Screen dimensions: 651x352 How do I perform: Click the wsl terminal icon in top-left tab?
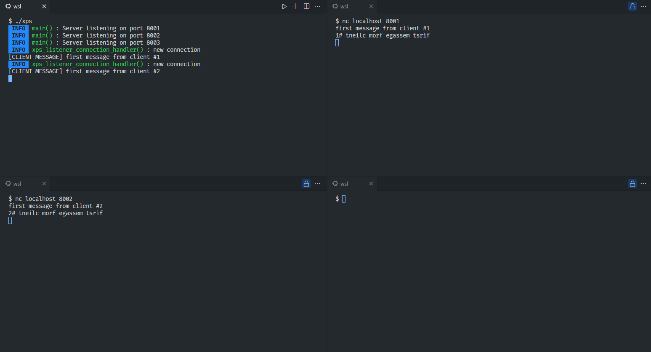tap(8, 6)
